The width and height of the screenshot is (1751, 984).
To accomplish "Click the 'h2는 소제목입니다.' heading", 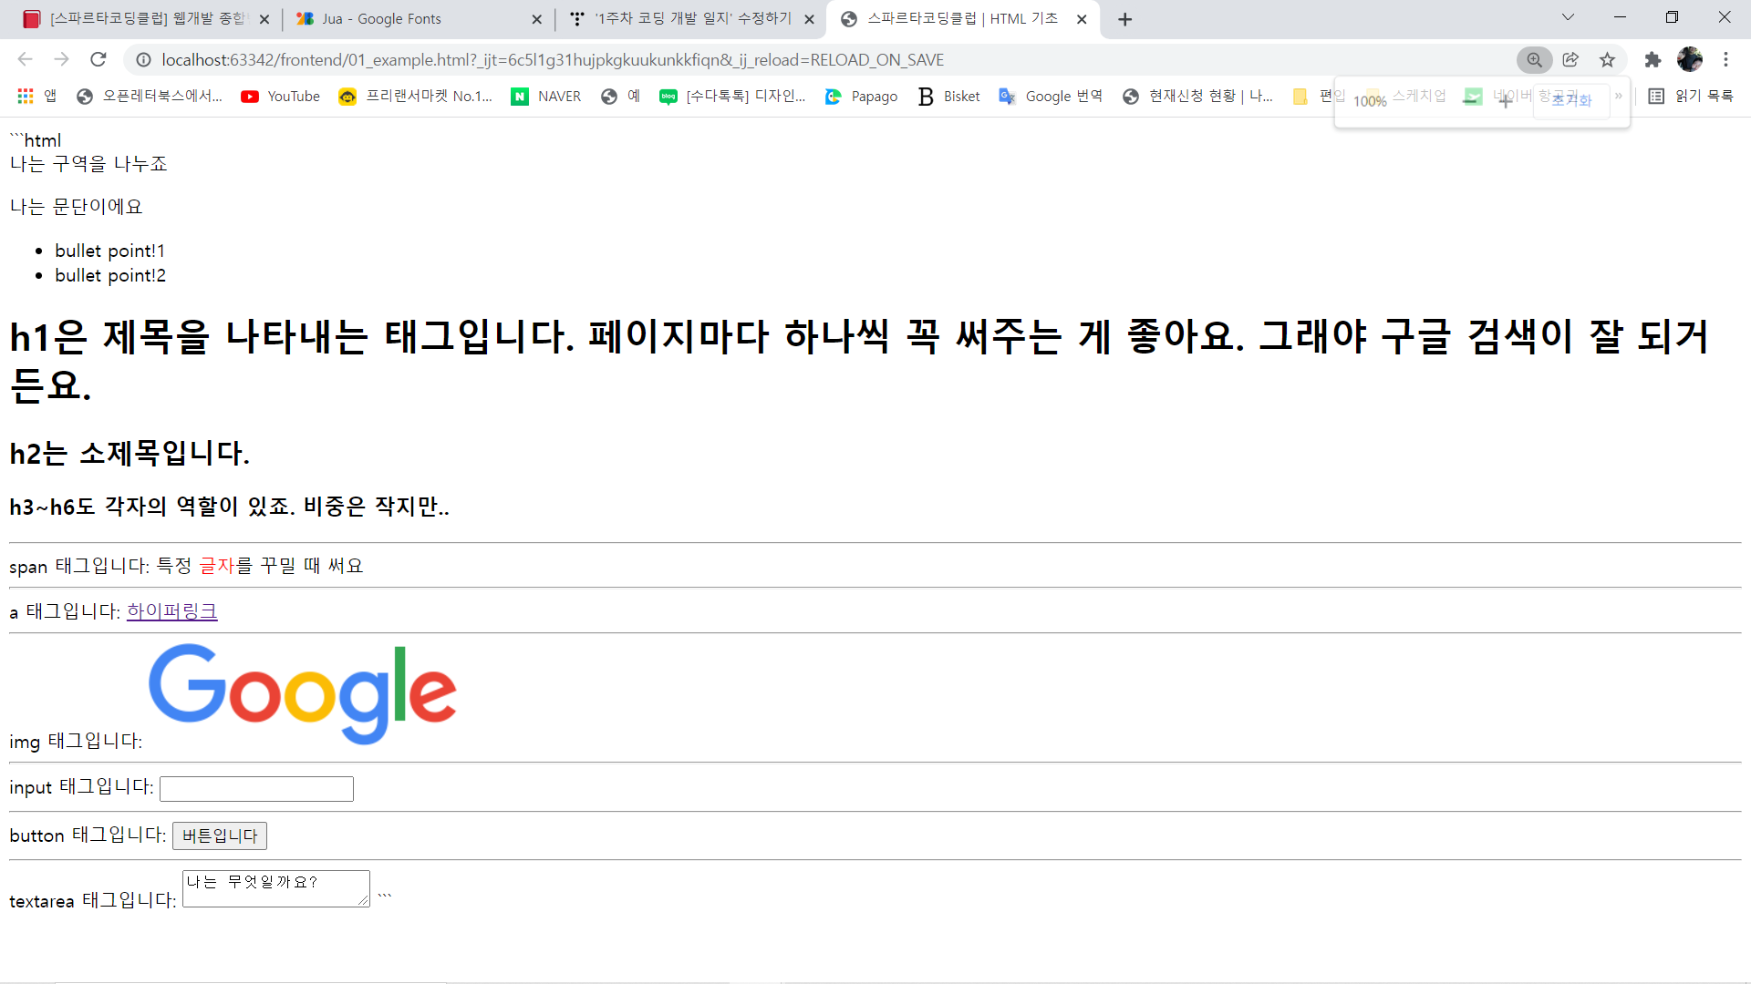I will (130, 453).
